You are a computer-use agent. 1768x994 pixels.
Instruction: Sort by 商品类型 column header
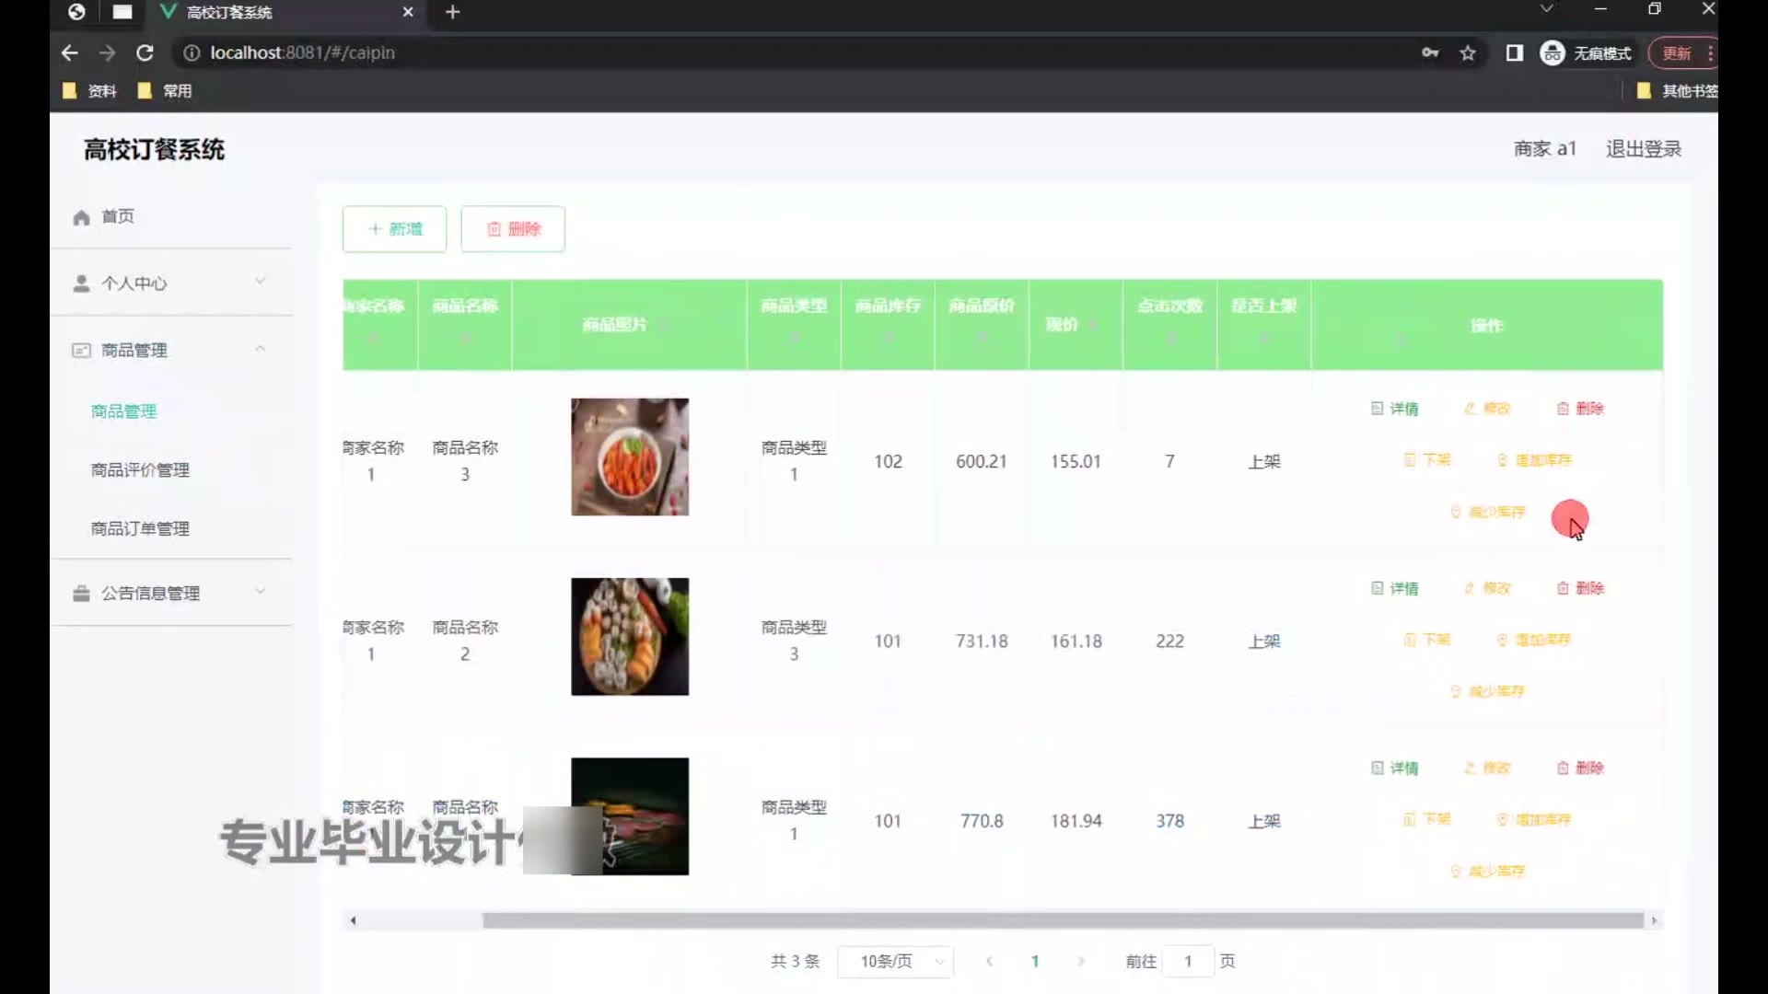794,325
